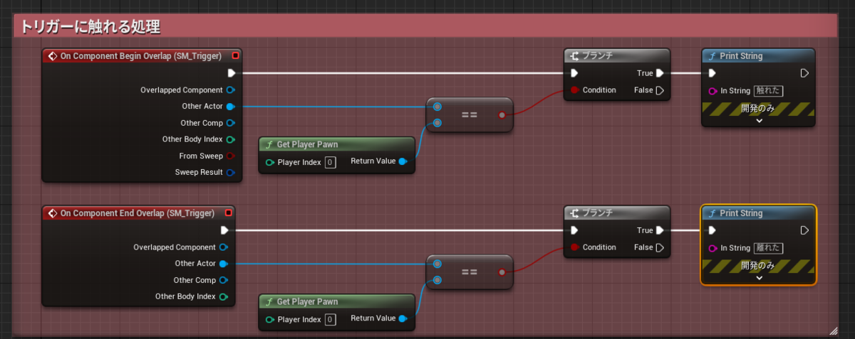Click True exec pin on upper Branch node
This screenshot has height=339, width=855.
coord(660,73)
